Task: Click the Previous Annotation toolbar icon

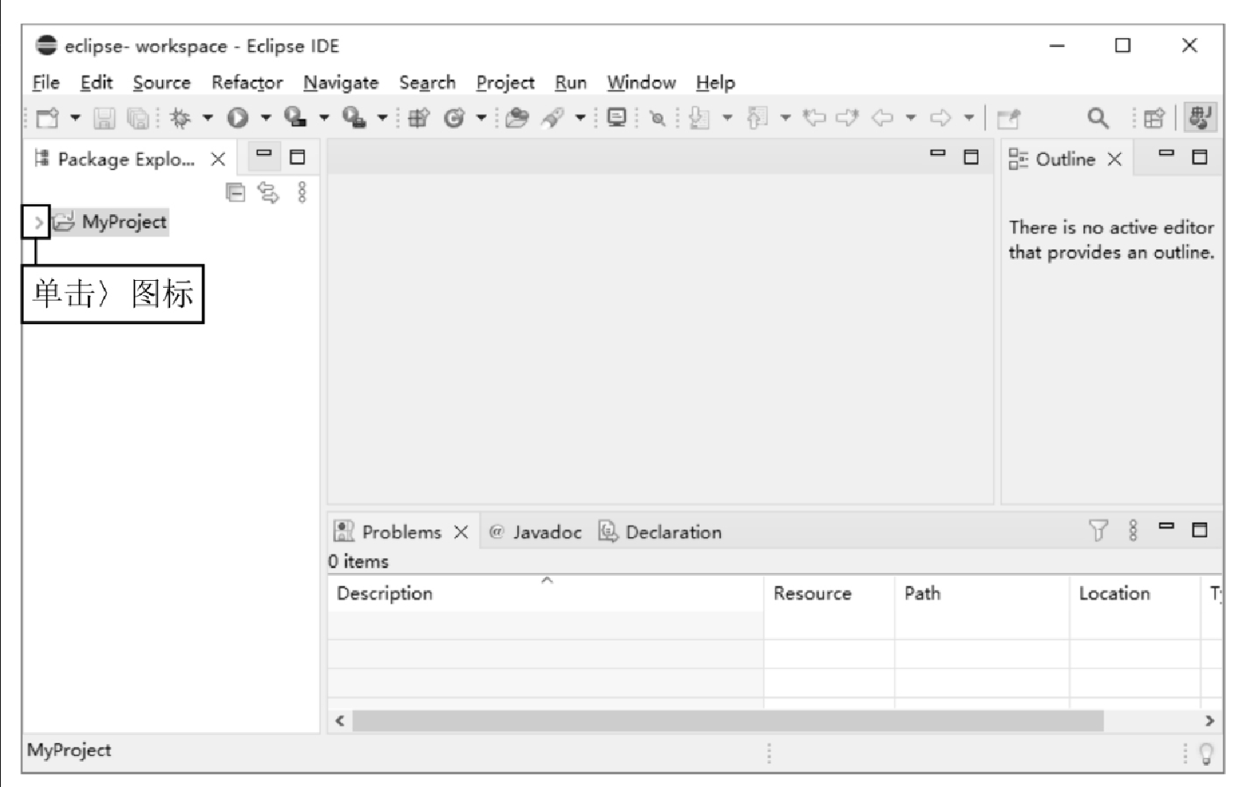Action: [x=758, y=118]
